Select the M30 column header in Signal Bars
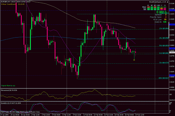Screen dimensions: 175x116 coord(158,5)
